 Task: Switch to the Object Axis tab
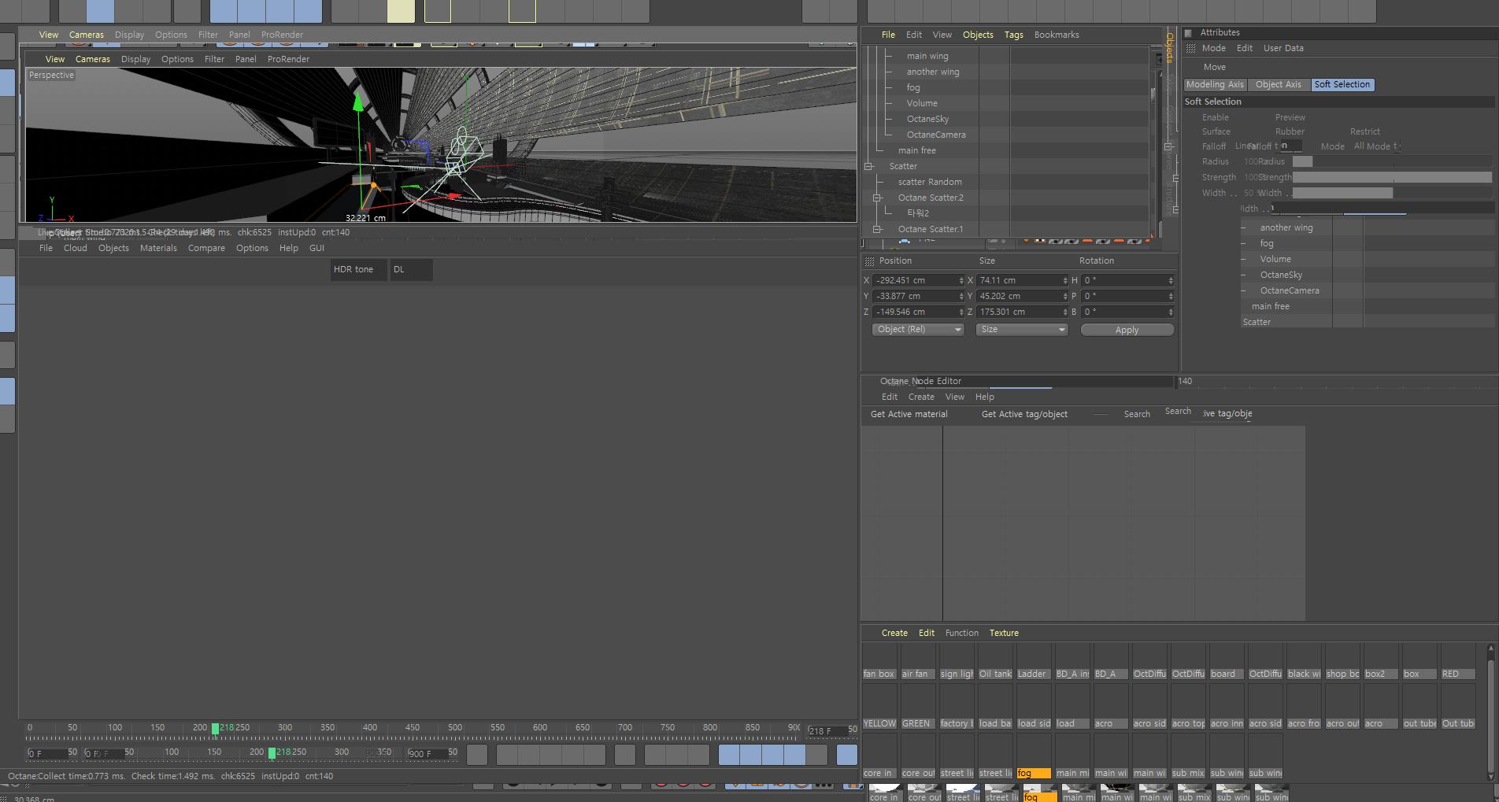pos(1279,84)
